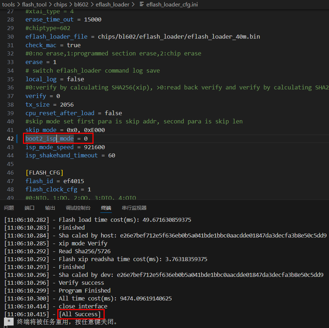Click the skip_mode key
Image resolution: width=329 pixels, height=328 pixels.
tap(41, 130)
